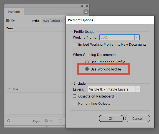The image size is (159, 134).
Task: Open the Layers dropdown arrow
Action: 138,89
